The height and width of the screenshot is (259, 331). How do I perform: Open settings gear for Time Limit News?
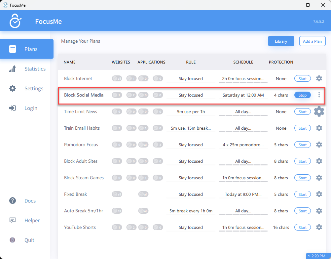coord(319,111)
